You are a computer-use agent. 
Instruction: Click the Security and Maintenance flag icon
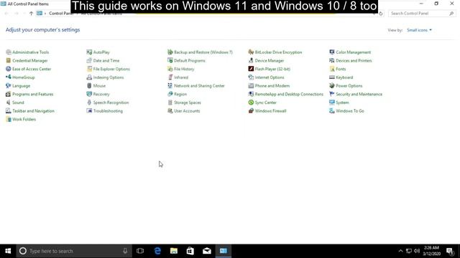(x=332, y=94)
